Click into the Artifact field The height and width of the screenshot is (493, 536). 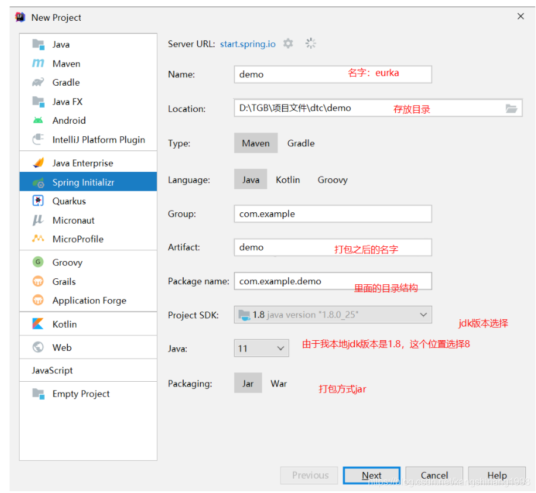coord(333,247)
